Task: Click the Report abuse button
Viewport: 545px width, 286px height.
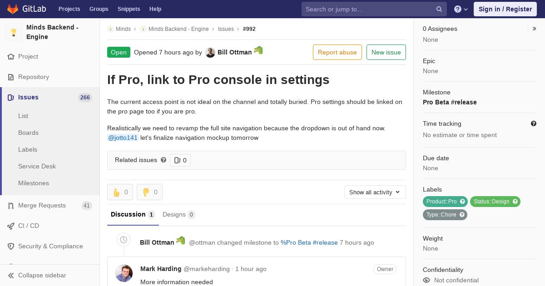Action: click(337, 52)
